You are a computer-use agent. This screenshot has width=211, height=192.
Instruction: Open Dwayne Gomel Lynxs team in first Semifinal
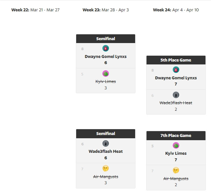tap(106, 56)
